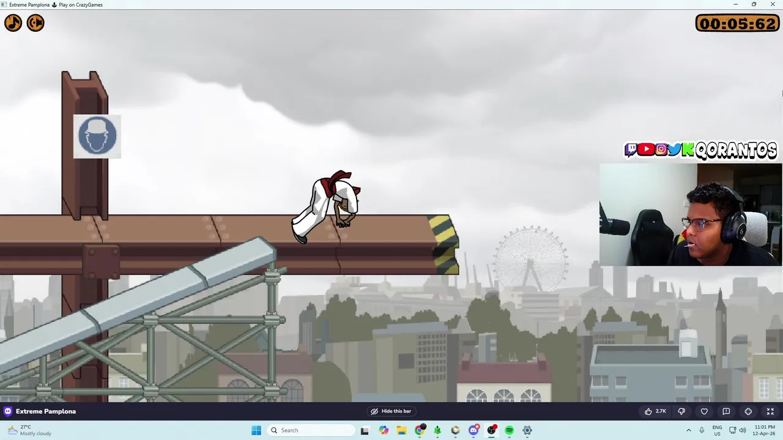
Task: Open the weather widget showing 27°C
Action: (x=29, y=430)
